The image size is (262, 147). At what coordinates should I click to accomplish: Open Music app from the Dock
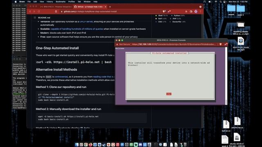(x=117, y=145)
